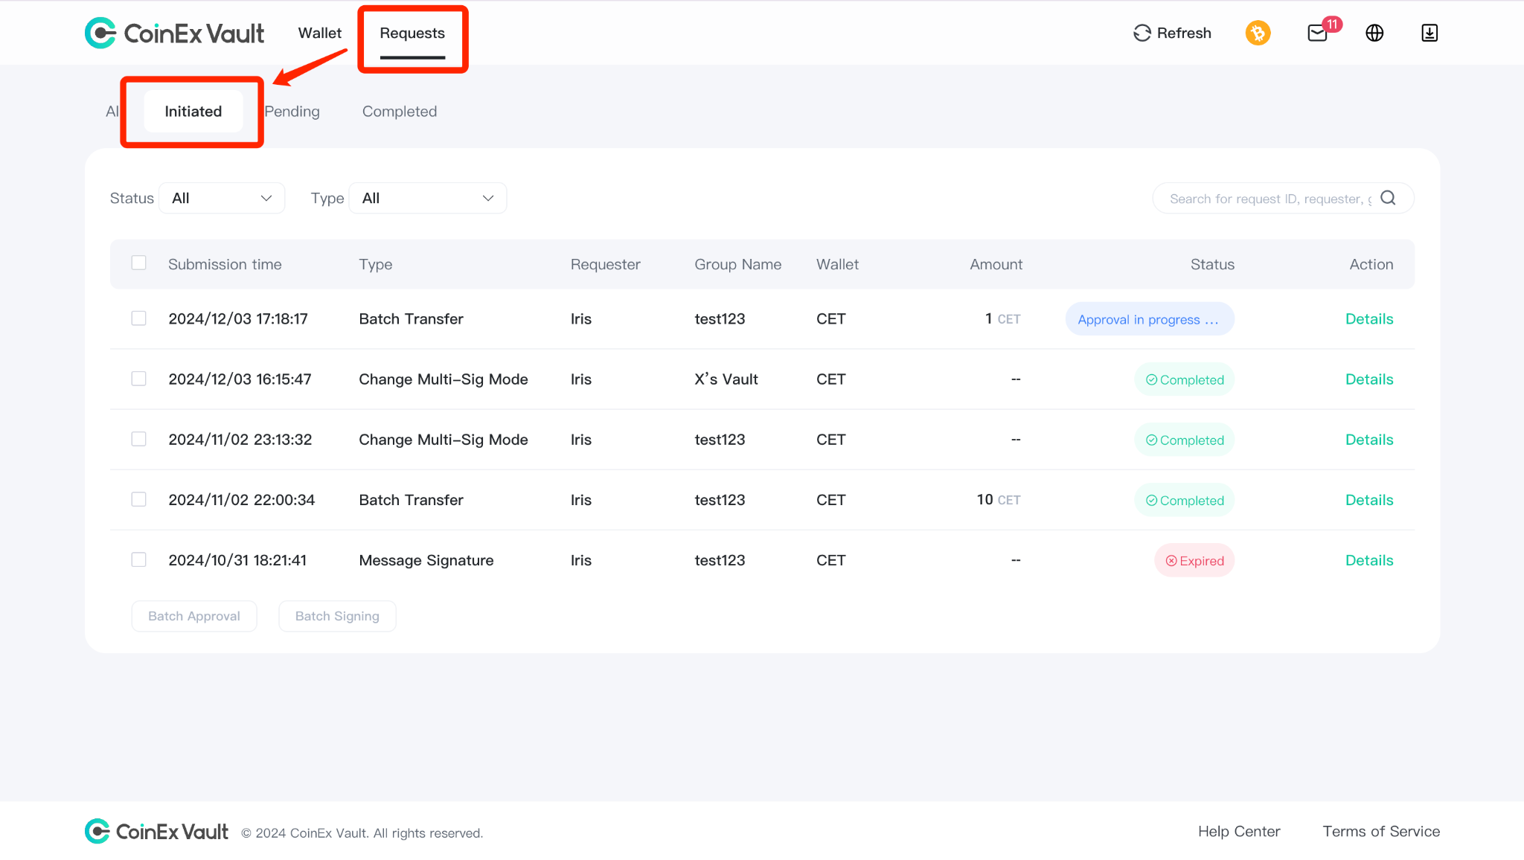Viewport: 1524px width, 860px height.
Task: Click the Batch Approval button
Action: pyautogui.click(x=194, y=616)
